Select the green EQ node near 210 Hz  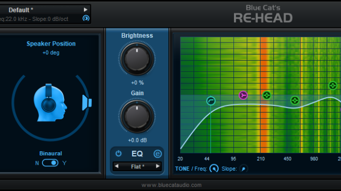coord(267,95)
